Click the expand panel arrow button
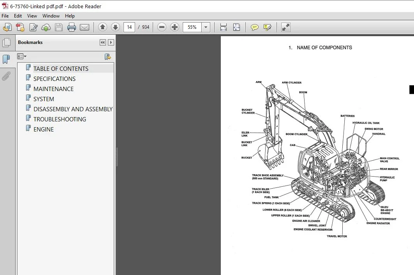The image size is (414, 275). coord(111,42)
